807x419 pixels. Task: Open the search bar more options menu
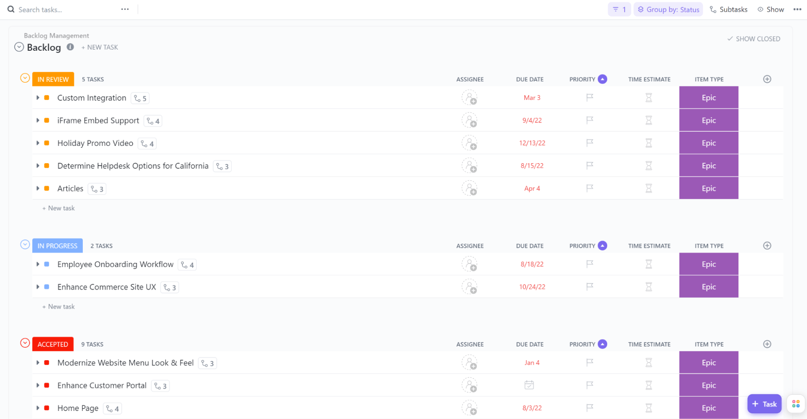pyautogui.click(x=125, y=9)
